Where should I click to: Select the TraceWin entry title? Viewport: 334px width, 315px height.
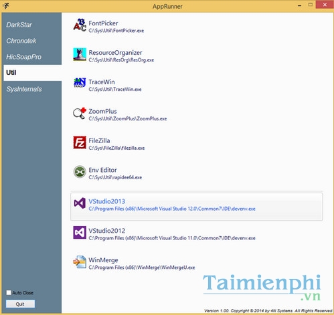point(102,82)
